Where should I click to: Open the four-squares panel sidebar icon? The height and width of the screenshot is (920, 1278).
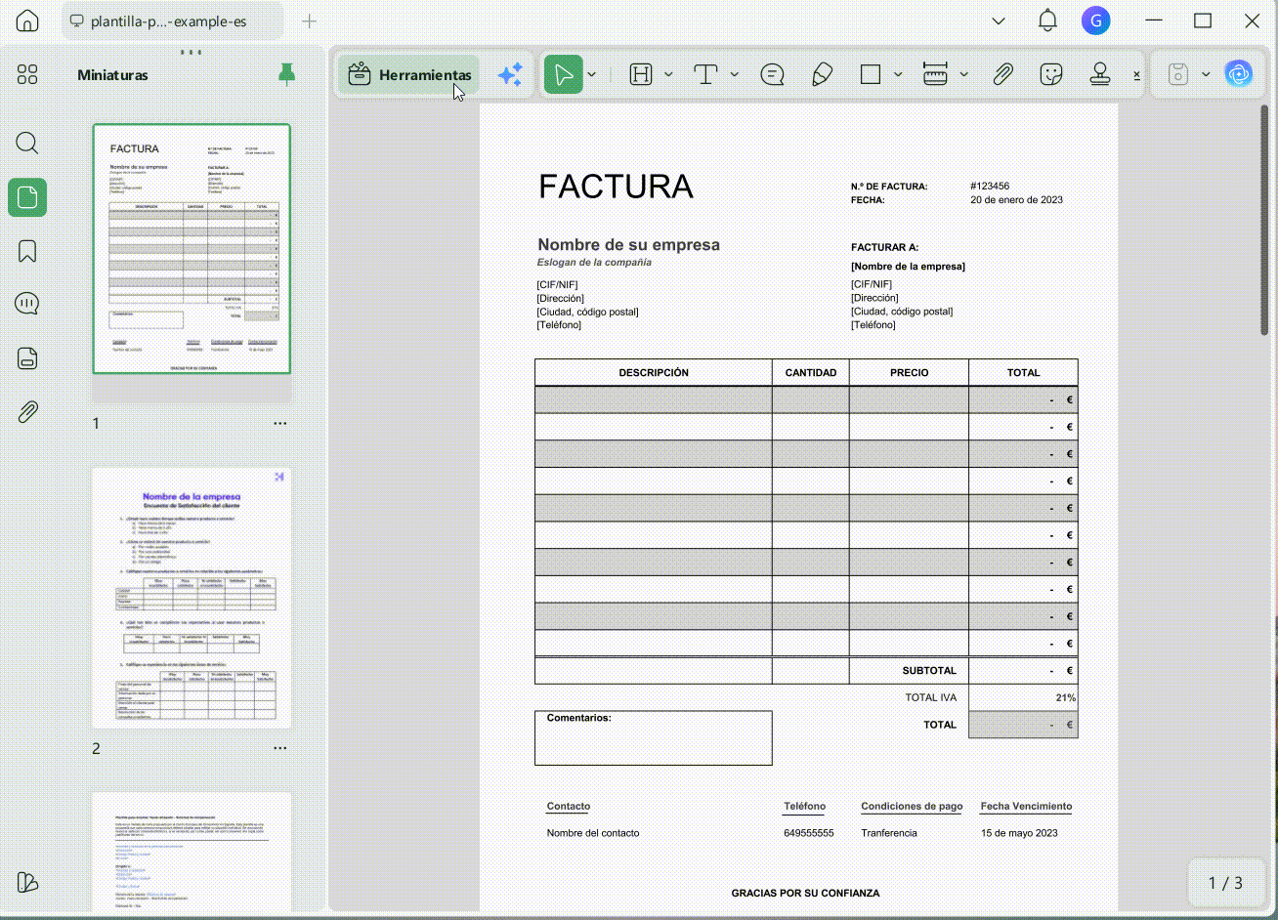27,75
